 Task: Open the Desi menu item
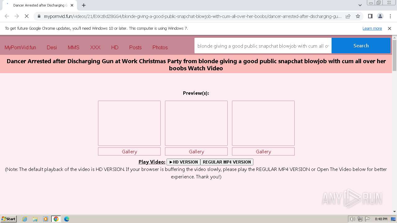(52, 47)
